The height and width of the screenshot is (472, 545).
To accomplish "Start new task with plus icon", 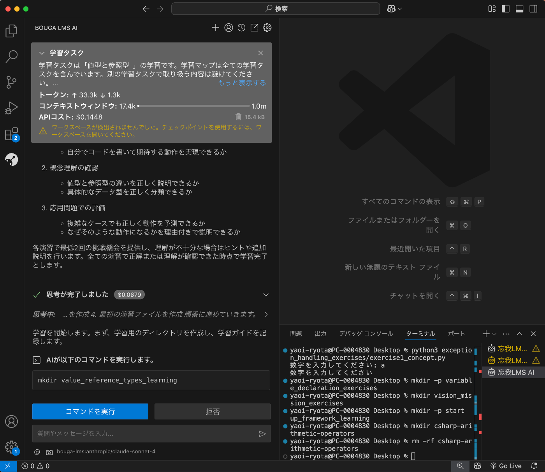I will (216, 28).
